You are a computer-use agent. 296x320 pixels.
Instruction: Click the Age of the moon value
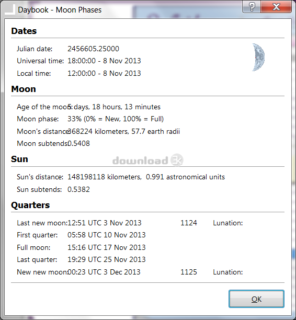click(x=114, y=107)
